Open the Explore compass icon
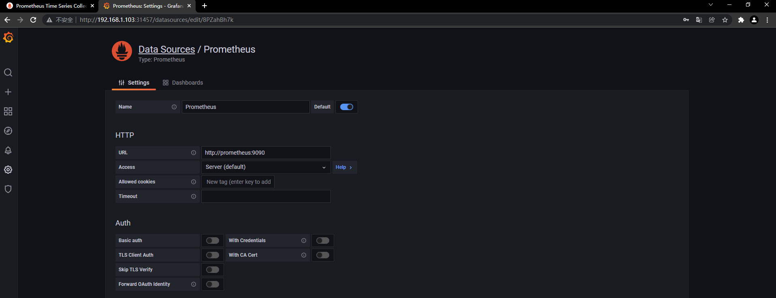This screenshot has width=776, height=298. [8, 131]
